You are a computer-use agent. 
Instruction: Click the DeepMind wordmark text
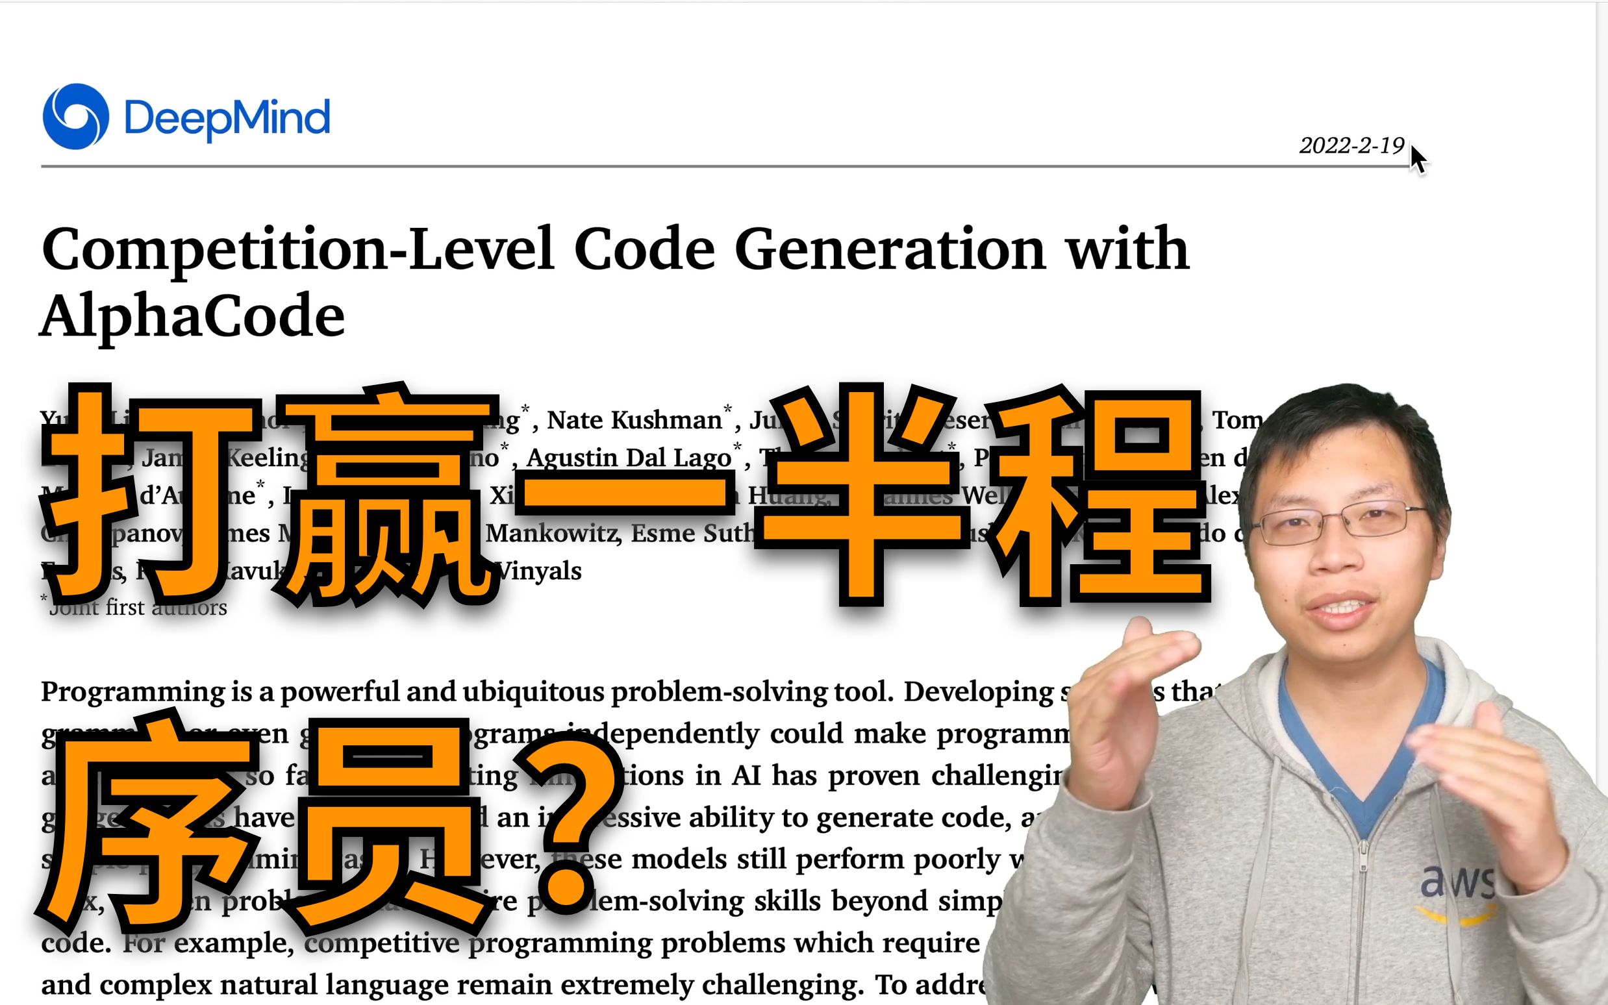click(227, 119)
